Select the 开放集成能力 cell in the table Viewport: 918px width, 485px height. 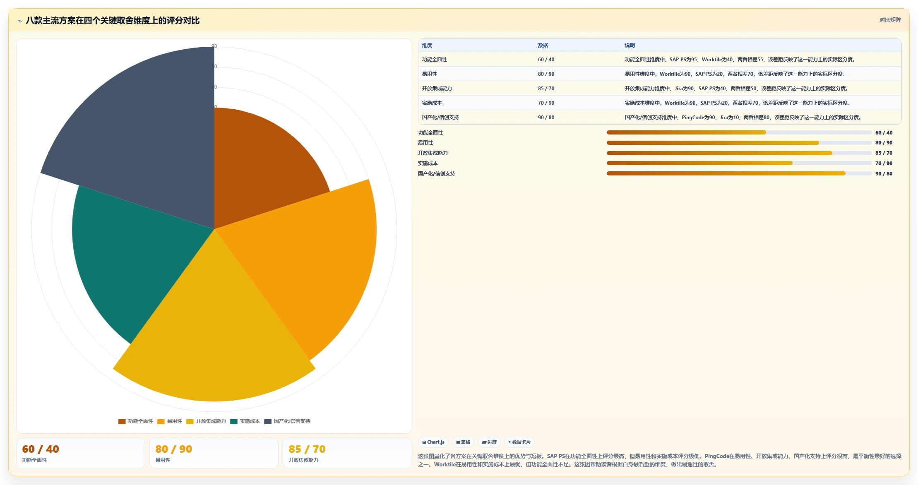tap(437, 89)
